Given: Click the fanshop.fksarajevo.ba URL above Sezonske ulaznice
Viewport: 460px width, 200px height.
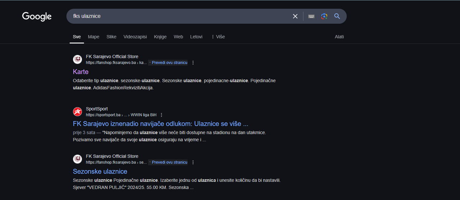Looking at the screenshot, I should click(116, 162).
